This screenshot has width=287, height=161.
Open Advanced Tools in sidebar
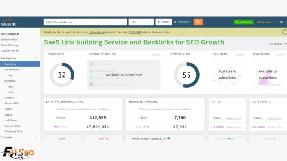click(14, 132)
